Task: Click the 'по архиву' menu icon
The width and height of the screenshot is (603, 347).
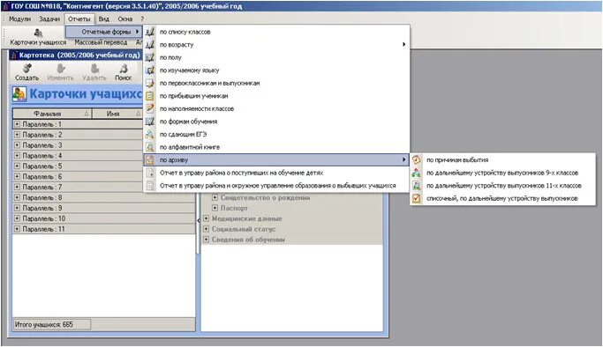Action: (x=149, y=160)
